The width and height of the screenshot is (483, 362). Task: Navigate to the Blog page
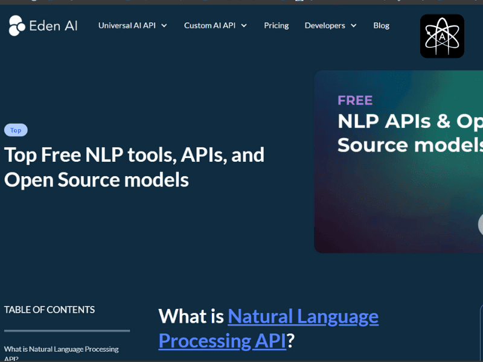[x=381, y=25]
